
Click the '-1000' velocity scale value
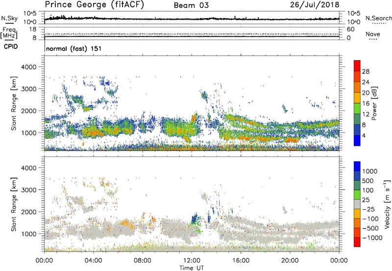(372, 238)
